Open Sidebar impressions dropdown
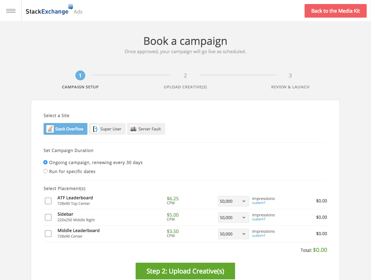 [x=234, y=217]
